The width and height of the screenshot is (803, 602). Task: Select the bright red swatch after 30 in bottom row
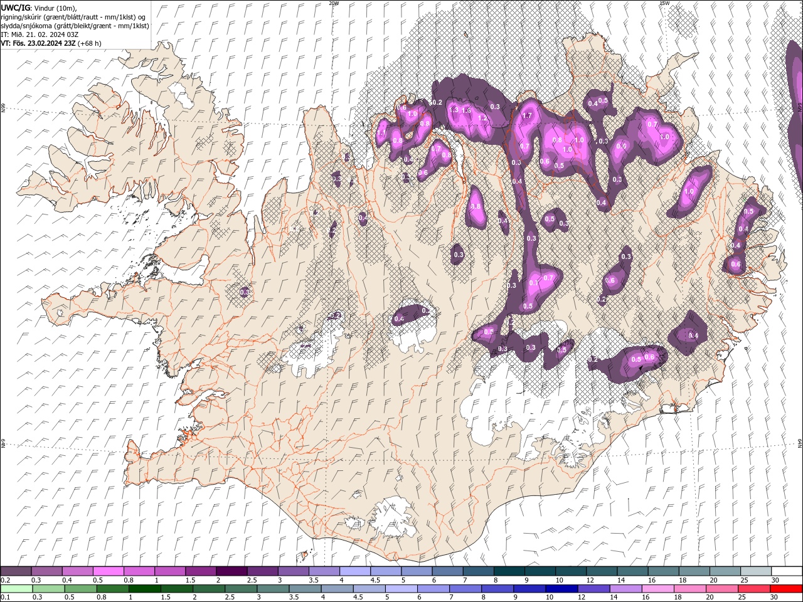785,589
